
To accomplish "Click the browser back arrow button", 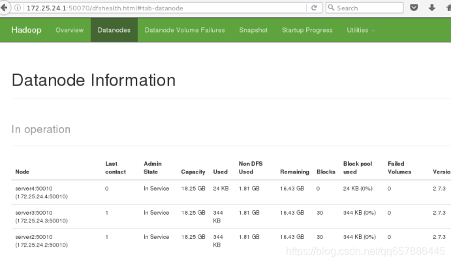I will 4,8.
